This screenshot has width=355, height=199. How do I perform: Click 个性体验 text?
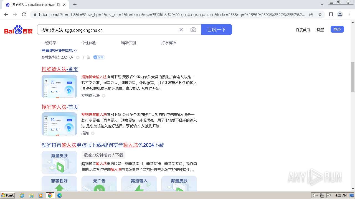point(89,43)
